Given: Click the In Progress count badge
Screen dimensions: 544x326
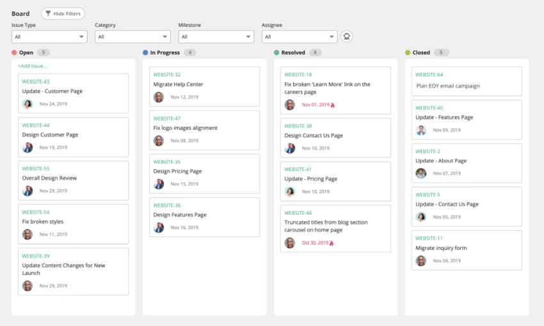Looking at the screenshot, I should pyautogui.click(x=190, y=52).
